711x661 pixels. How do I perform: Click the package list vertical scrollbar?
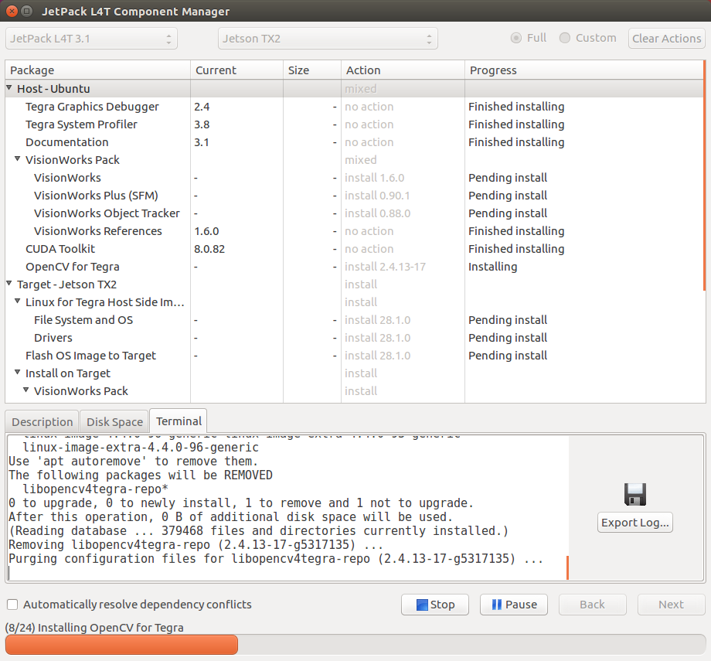(704, 175)
